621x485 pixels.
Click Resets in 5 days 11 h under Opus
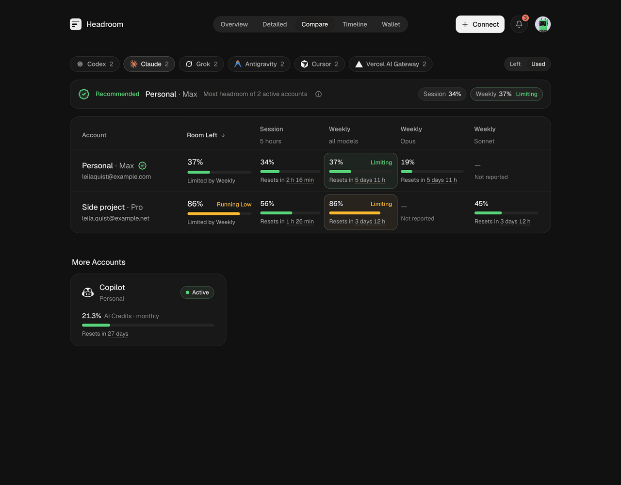429,180
